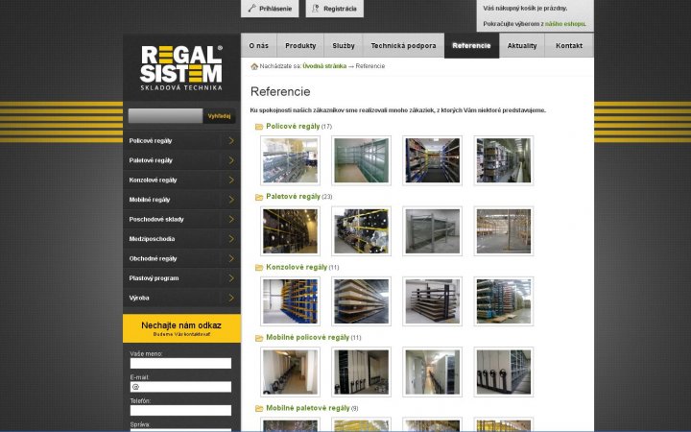Expand Plastový program sidebar chevron

pyautogui.click(x=231, y=278)
